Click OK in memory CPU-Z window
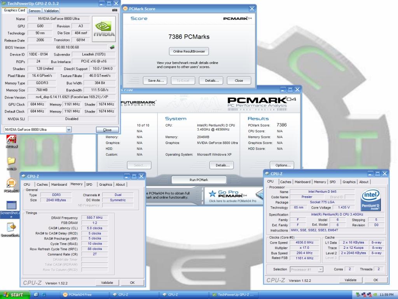 [x=132, y=283]
